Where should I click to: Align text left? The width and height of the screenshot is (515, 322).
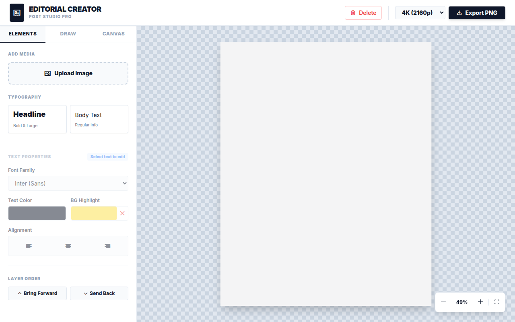point(29,246)
